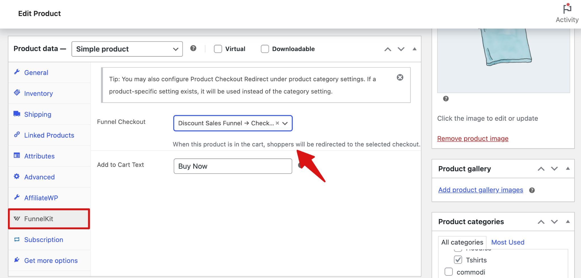Select the Advanced gear icon

[17, 177]
